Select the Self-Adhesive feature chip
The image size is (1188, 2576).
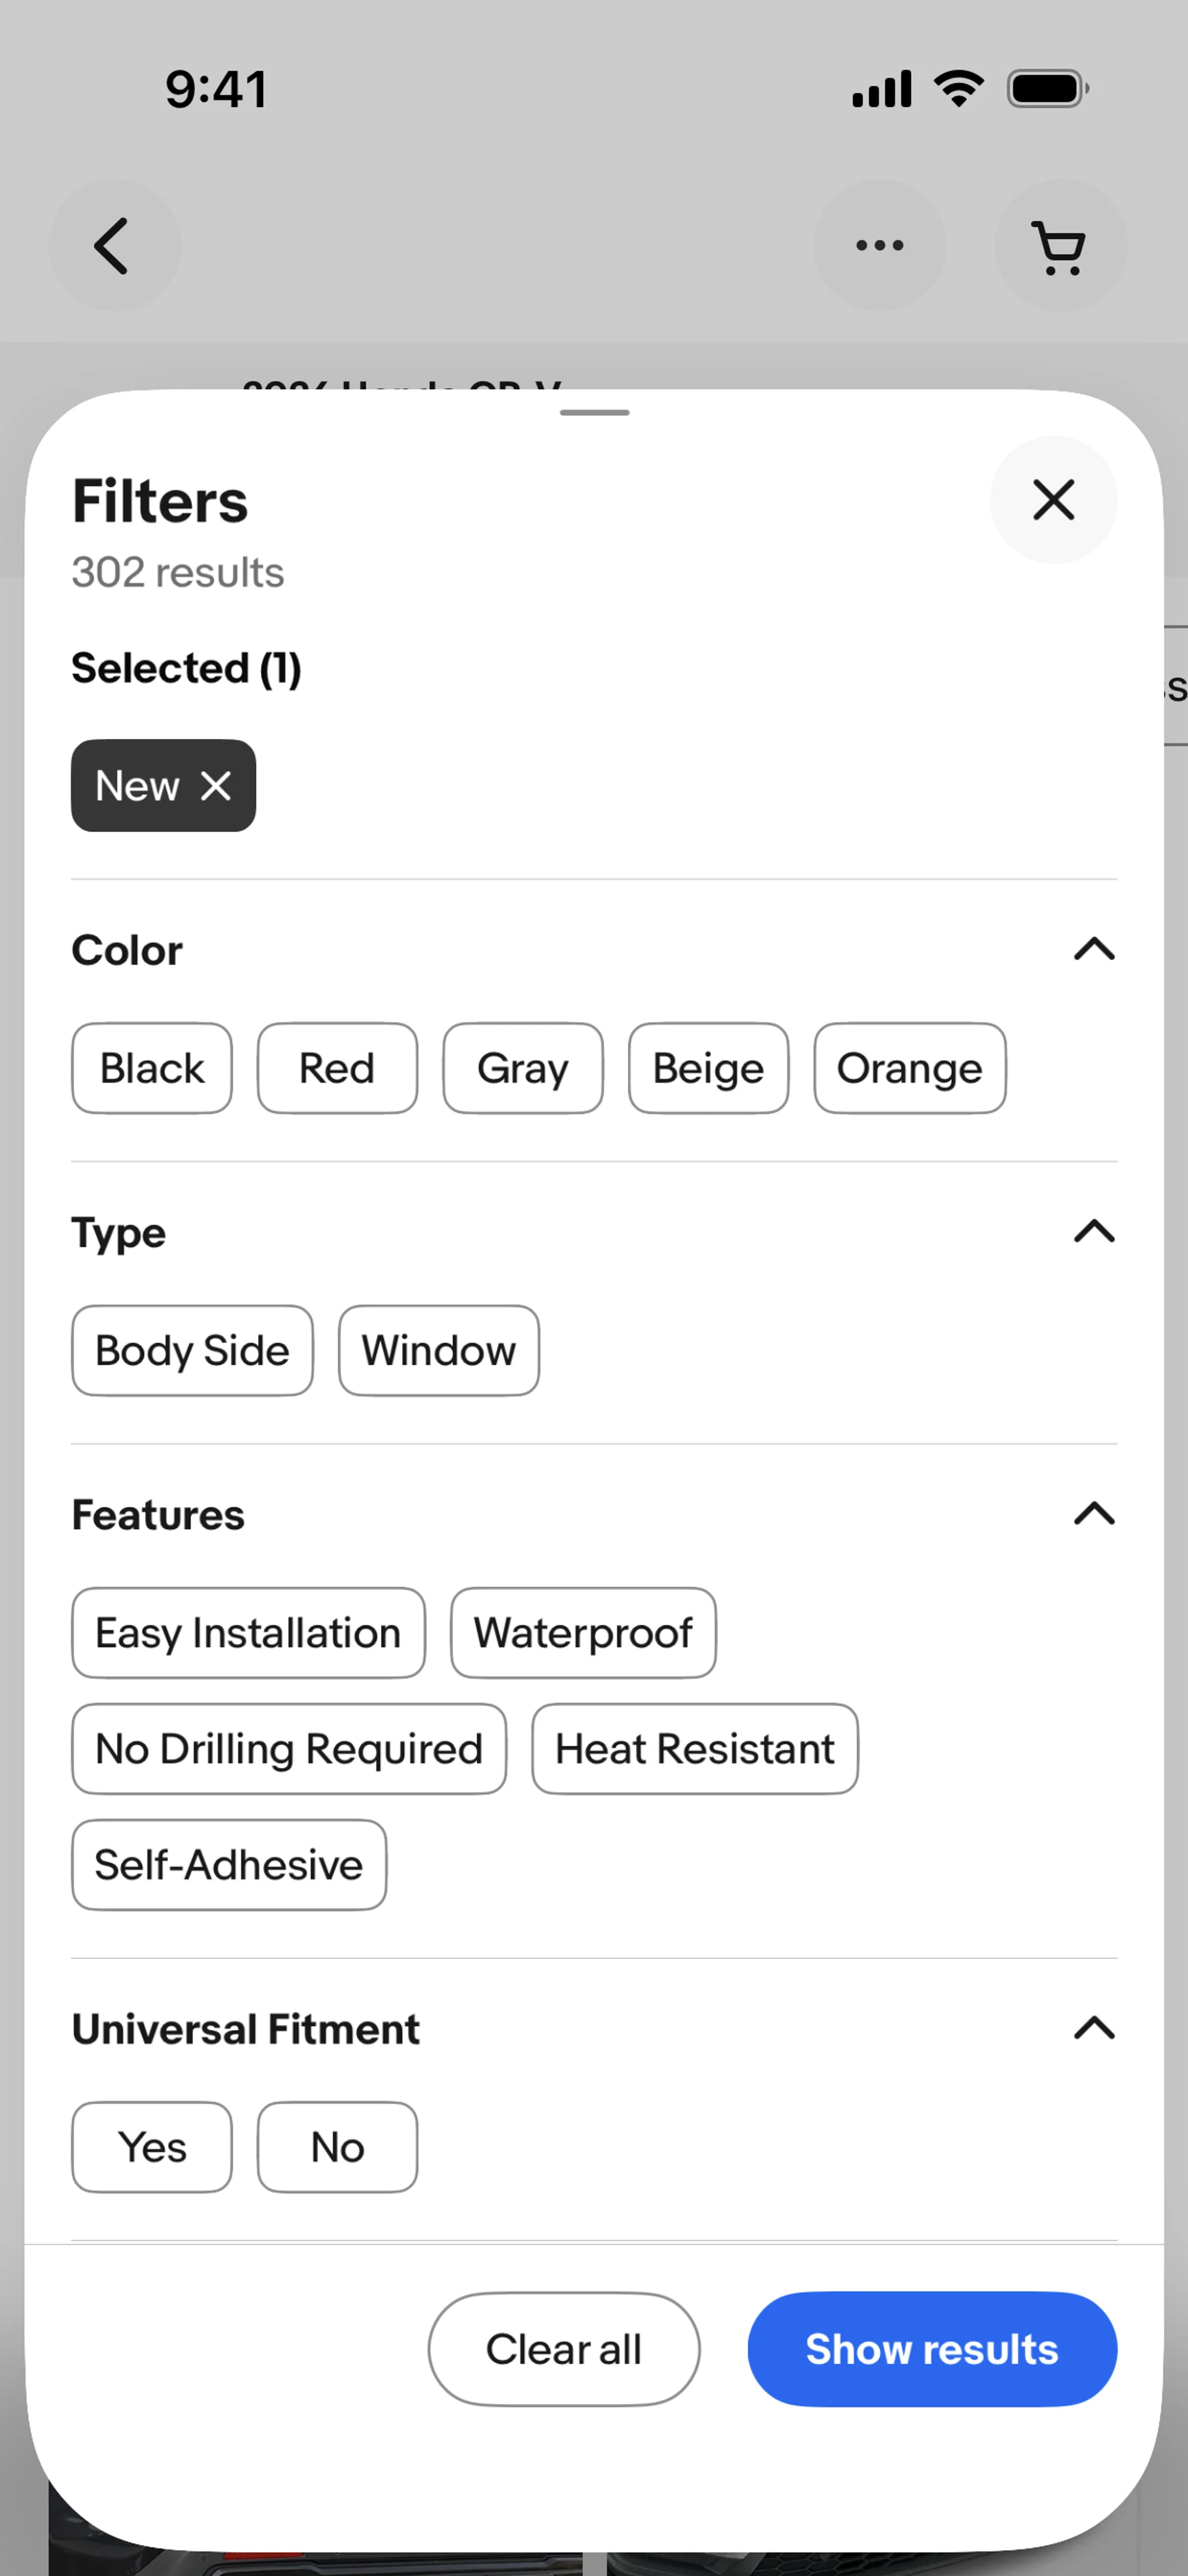click(229, 1865)
